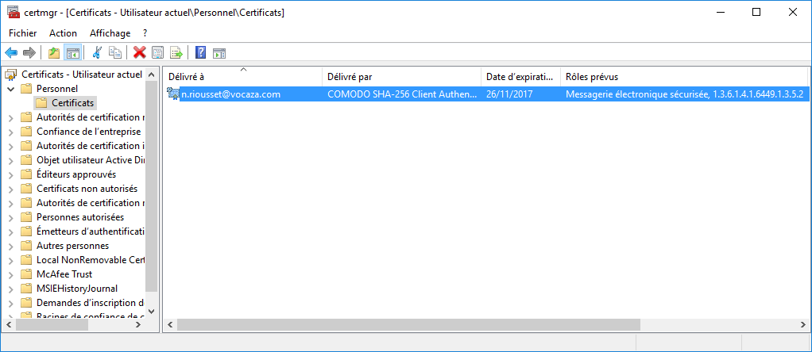Sort by Délivré à column
This screenshot has width=812, height=352.
pyautogui.click(x=243, y=77)
